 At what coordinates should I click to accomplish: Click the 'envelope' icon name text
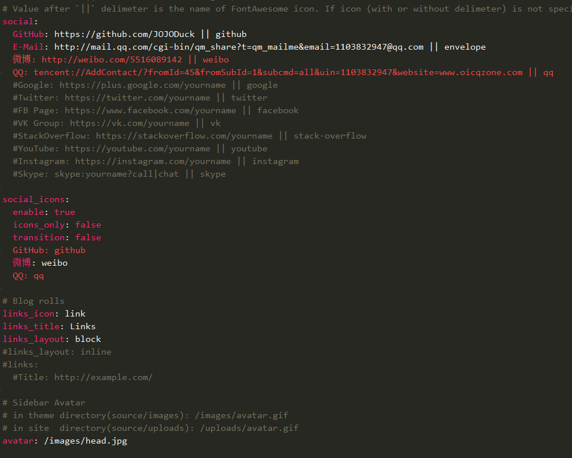point(465,47)
